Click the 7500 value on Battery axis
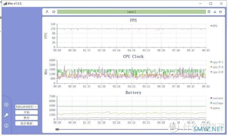 coord(52,96)
